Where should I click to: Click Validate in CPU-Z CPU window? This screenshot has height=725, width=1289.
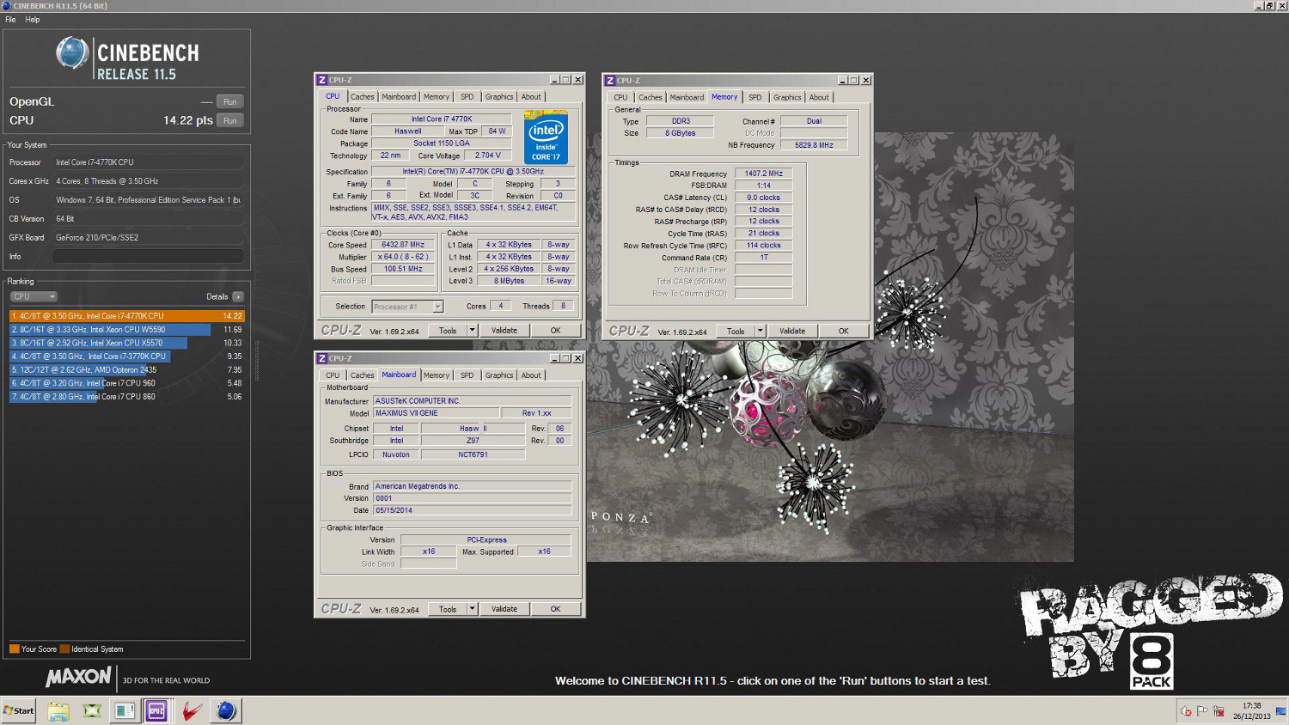pos(504,331)
